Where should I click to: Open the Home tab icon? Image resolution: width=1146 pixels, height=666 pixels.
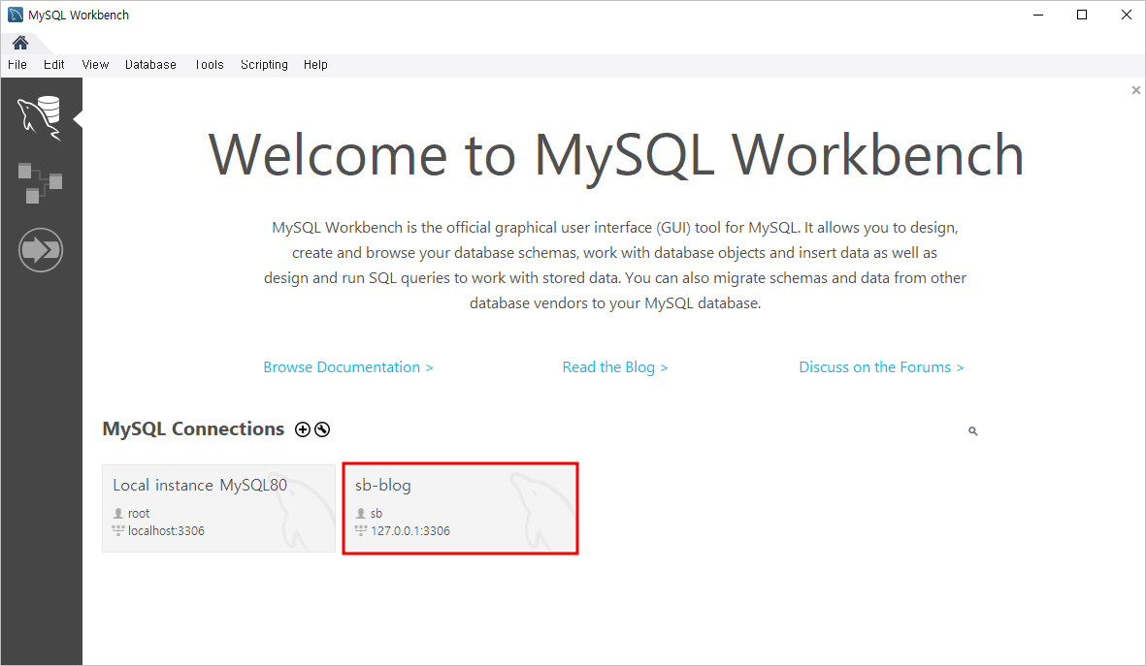tap(19, 43)
